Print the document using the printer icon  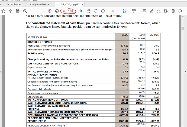(x=18, y=11)
